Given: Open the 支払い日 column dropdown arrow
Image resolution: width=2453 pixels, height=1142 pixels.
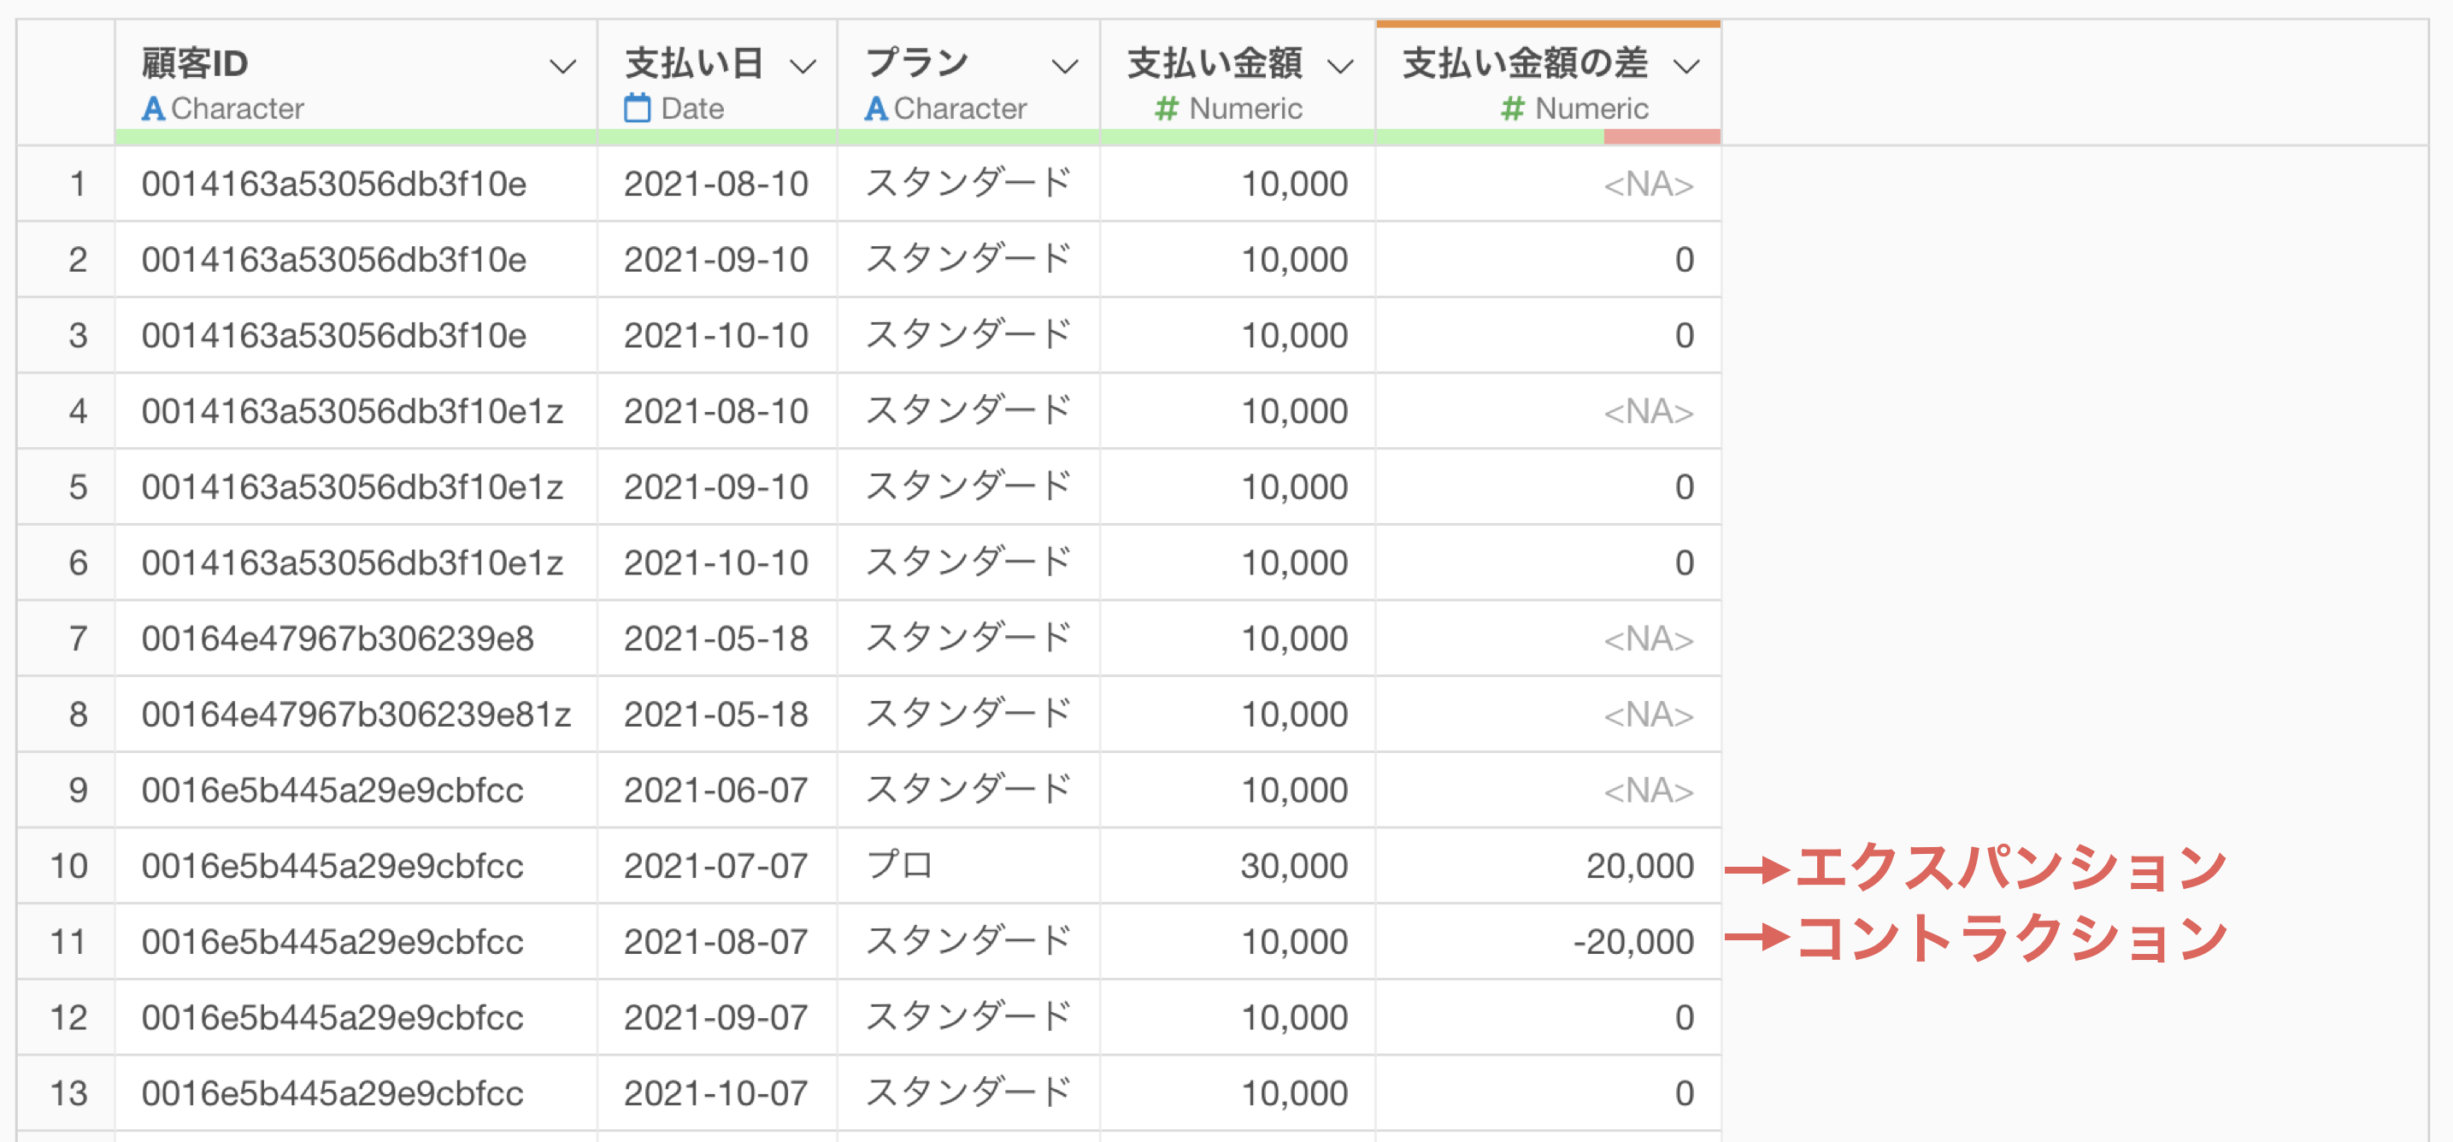Looking at the screenshot, I should point(803,66).
